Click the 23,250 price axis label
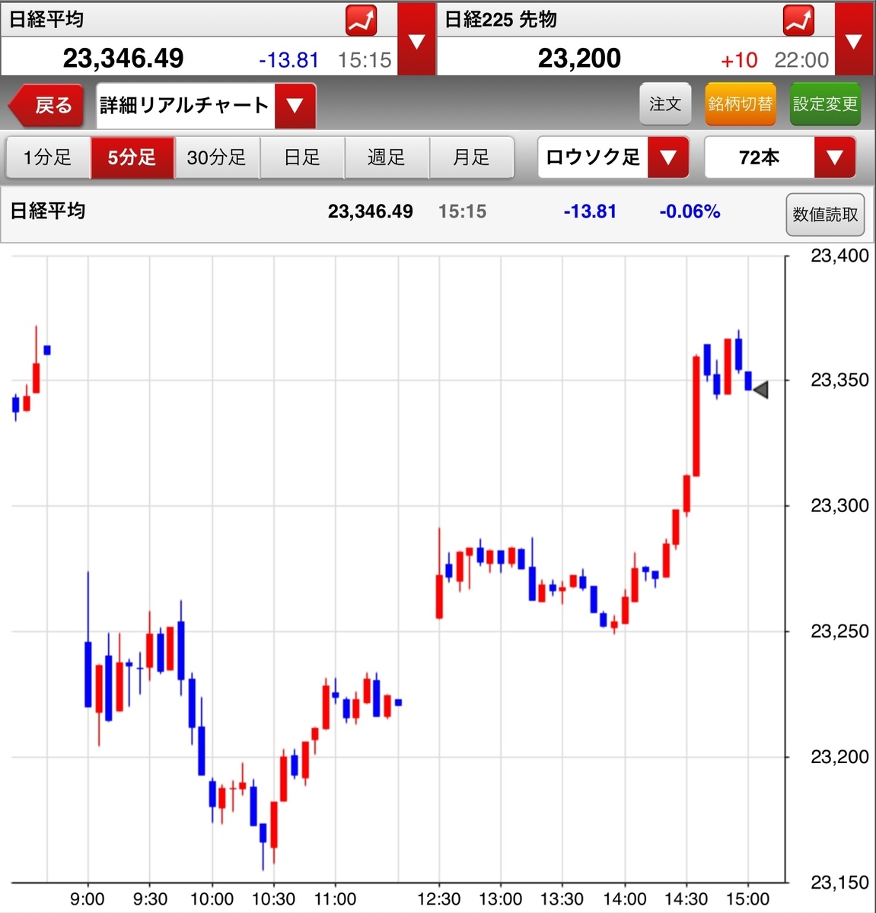Image resolution: width=876 pixels, height=913 pixels. pos(839,631)
